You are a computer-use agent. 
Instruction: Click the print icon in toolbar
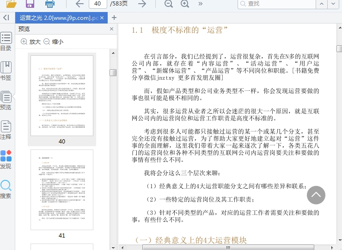(50, 4)
